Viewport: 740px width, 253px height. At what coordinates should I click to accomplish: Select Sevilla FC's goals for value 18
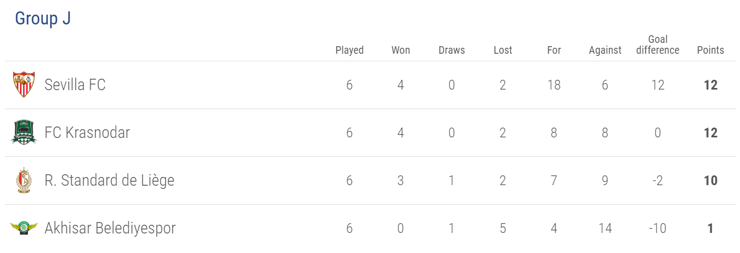pos(554,85)
